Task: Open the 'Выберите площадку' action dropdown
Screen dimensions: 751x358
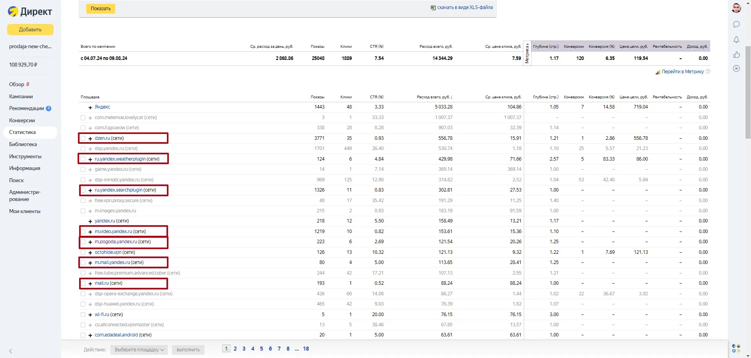Action: (139, 350)
